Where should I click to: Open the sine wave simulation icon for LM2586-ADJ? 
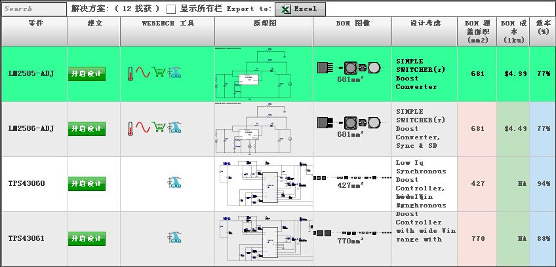(x=142, y=128)
